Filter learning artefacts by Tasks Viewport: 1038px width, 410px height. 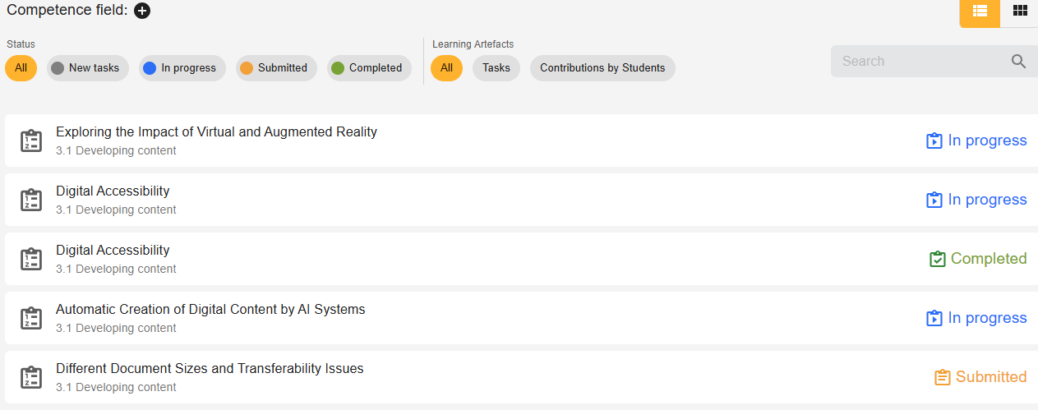(x=496, y=68)
